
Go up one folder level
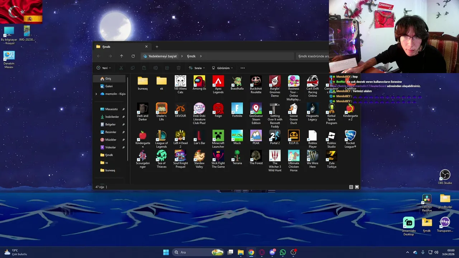122,56
